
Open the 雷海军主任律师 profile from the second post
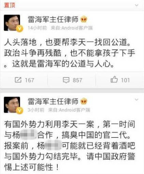[53, 101]
